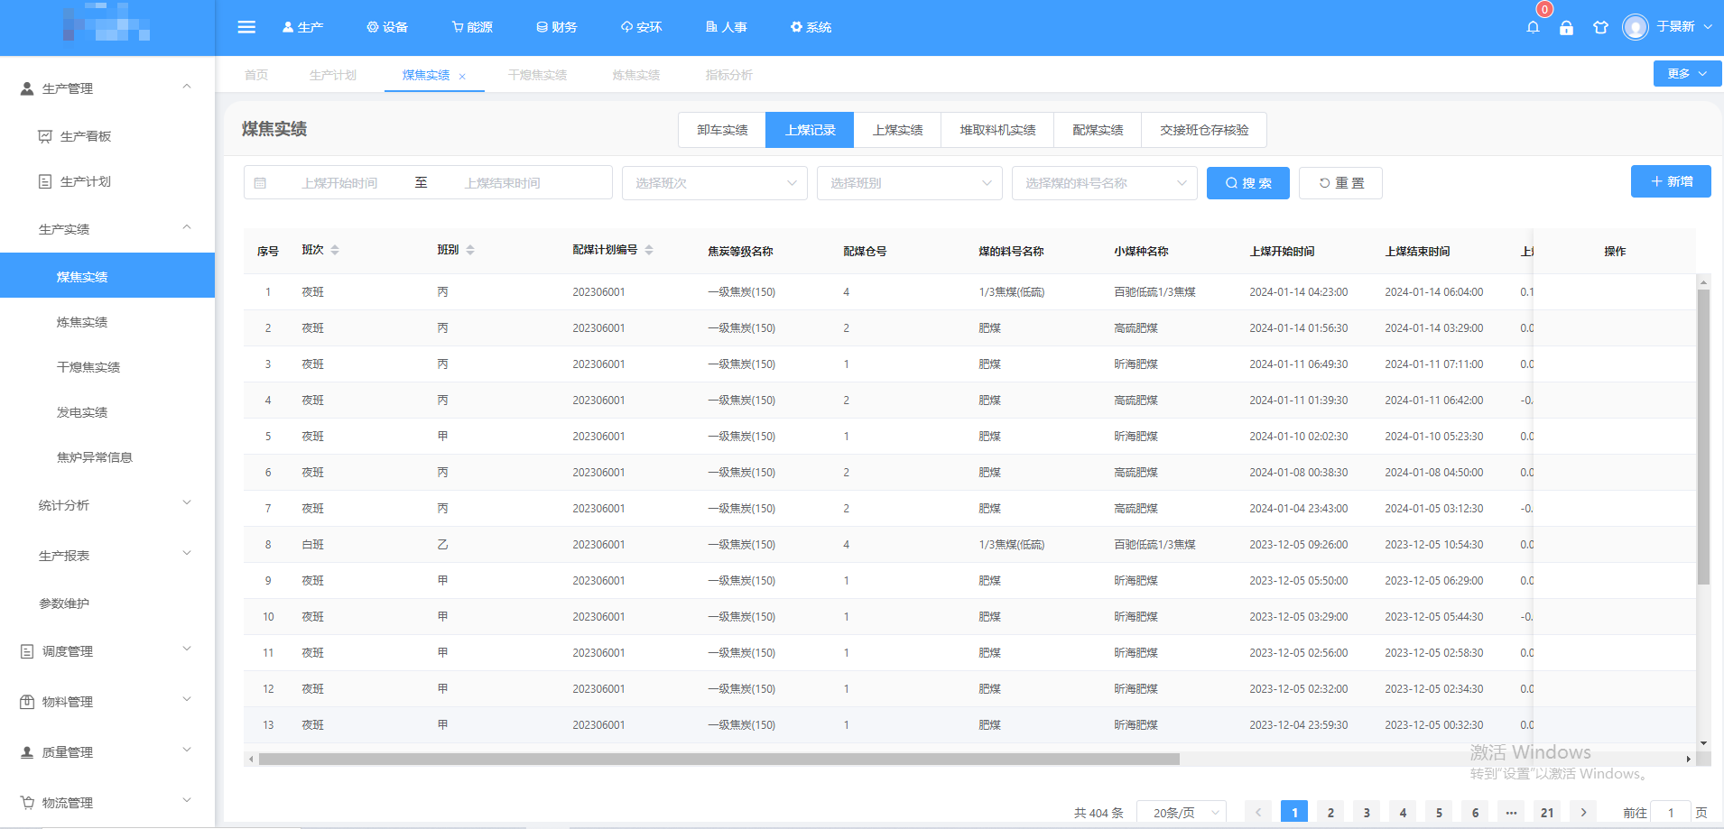1724x829 pixels.
Task: Open 发电实绩 in sidebar
Action: [107, 412]
